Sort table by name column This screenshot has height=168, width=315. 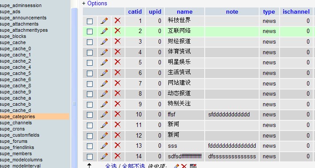(x=184, y=11)
